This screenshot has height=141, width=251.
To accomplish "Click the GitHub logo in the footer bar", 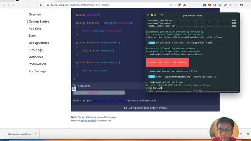I will [x=125, y=108].
